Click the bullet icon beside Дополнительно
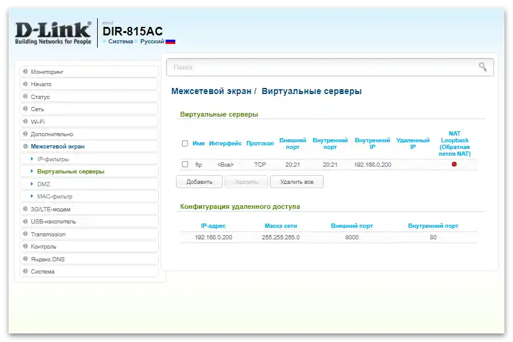513x342 pixels. (x=26, y=134)
